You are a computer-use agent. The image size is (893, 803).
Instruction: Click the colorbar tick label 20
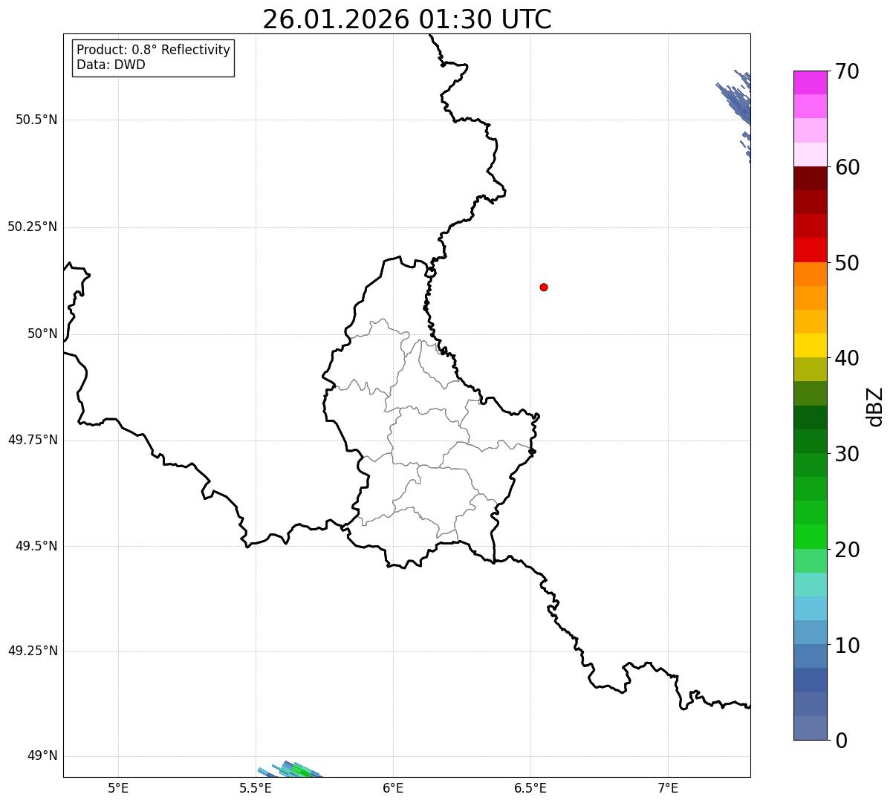[x=847, y=550]
